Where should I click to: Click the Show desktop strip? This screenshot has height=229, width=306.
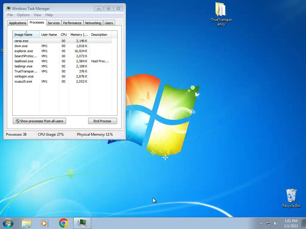coord(304,223)
